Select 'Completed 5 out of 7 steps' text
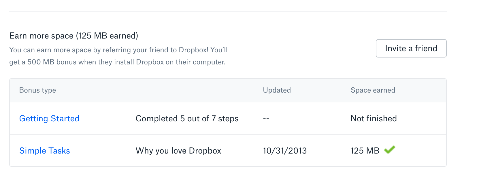Screen dimensions: 479x180 coord(187,118)
